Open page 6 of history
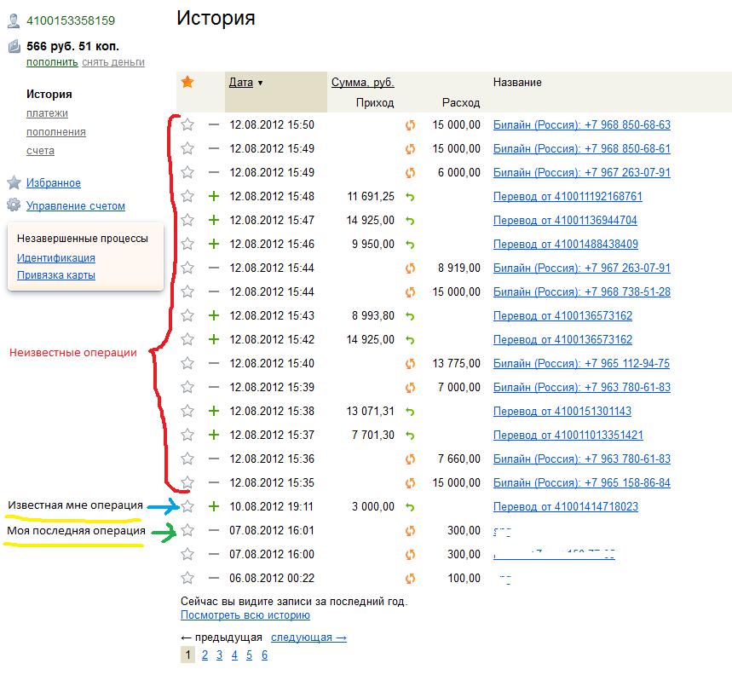 (264, 655)
